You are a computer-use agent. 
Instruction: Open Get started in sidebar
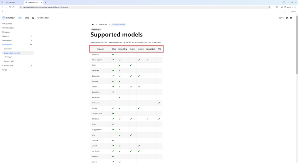pyautogui.click(x=7, y=24)
